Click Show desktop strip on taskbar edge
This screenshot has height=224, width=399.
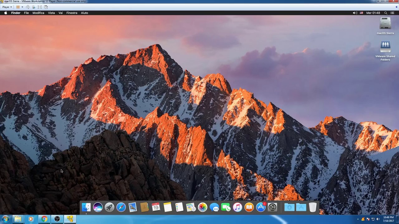397,219
